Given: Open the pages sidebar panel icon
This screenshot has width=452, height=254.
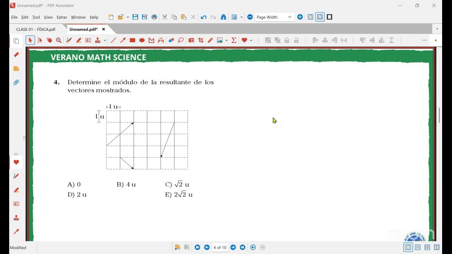Looking at the screenshot, I should coord(16,41).
